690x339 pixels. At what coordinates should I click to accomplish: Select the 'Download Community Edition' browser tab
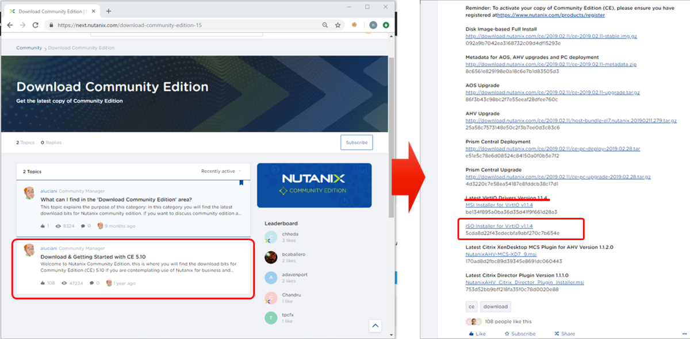coord(53,11)
